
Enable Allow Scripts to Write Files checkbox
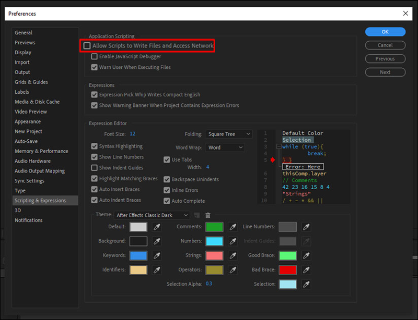[x=87, y=46]
